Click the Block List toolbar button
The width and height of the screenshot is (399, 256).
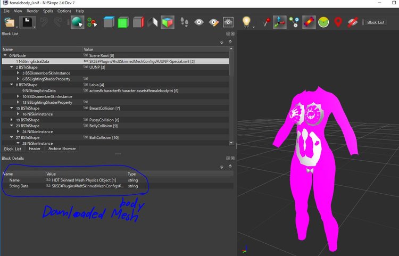(376, 22)
